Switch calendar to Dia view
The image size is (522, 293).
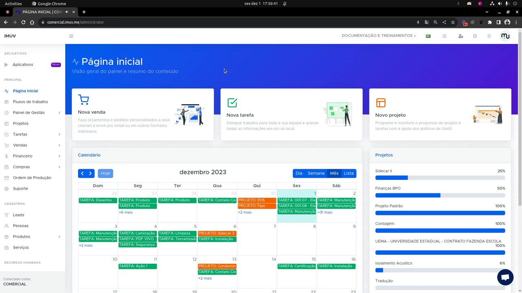click(x=299, y=173)
